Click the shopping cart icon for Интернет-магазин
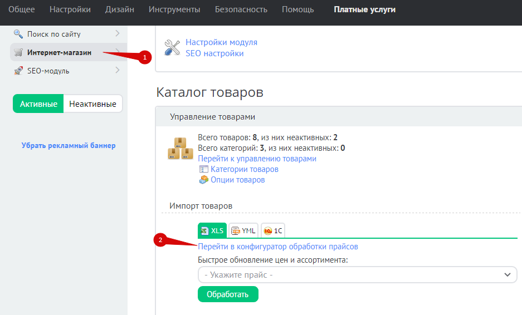 click(x=18, y=52)
